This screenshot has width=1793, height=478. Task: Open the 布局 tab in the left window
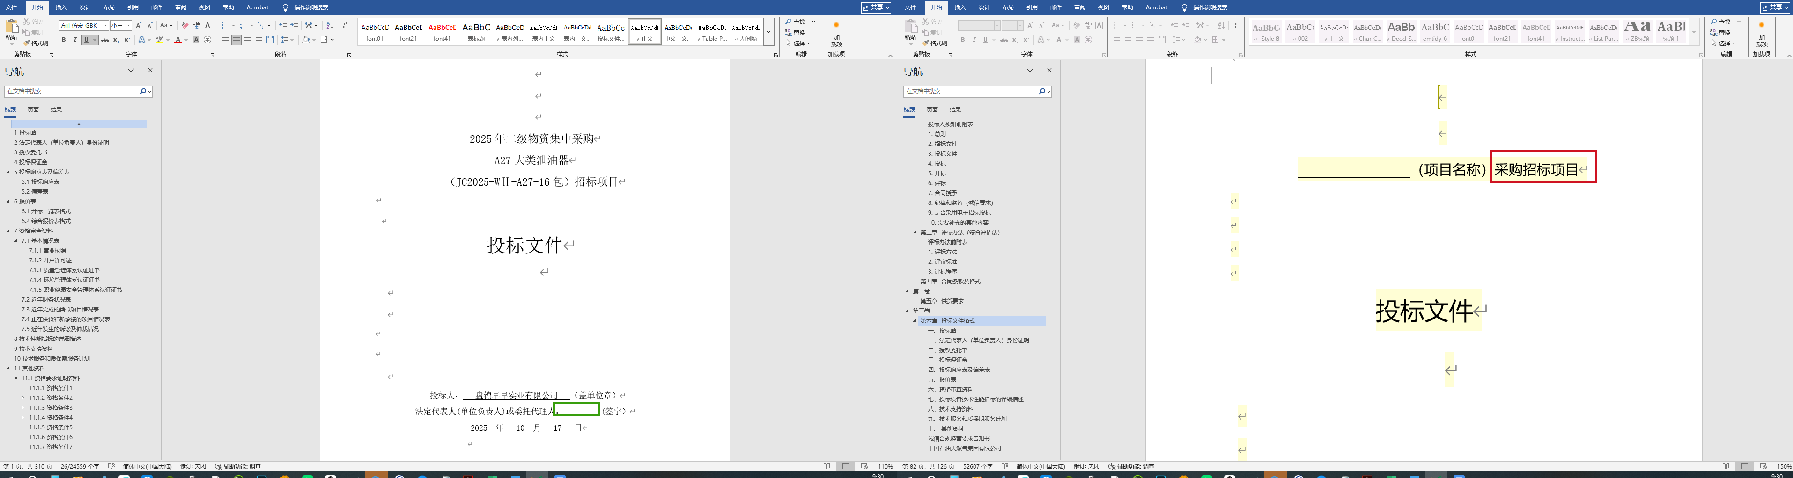click(109, 7)
